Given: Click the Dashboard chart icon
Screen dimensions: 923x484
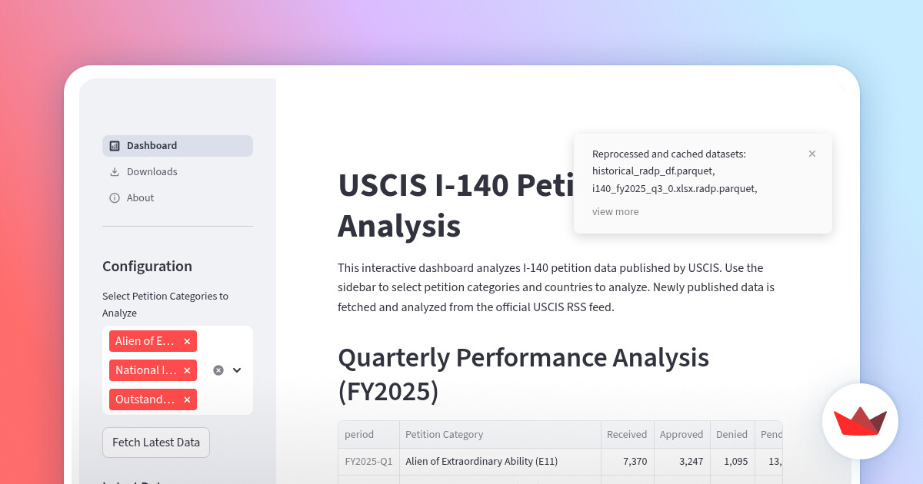Looking at the screenshot, I should [x=115, y=146].
